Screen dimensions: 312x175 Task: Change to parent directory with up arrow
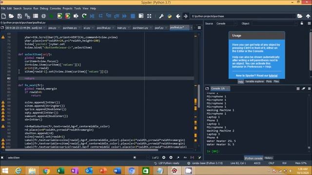coord(308,16)
